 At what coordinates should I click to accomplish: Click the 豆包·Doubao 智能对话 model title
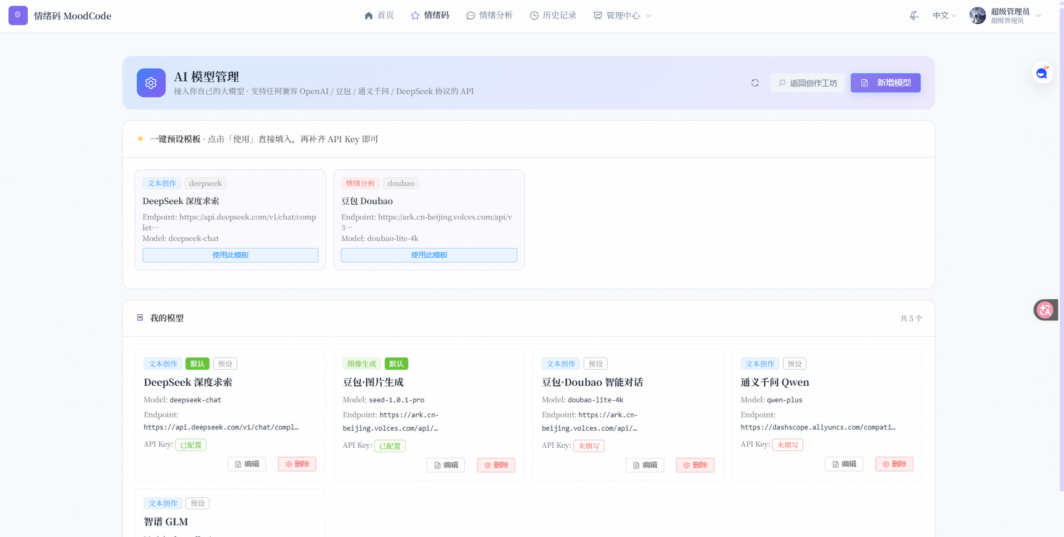point(592,382)
